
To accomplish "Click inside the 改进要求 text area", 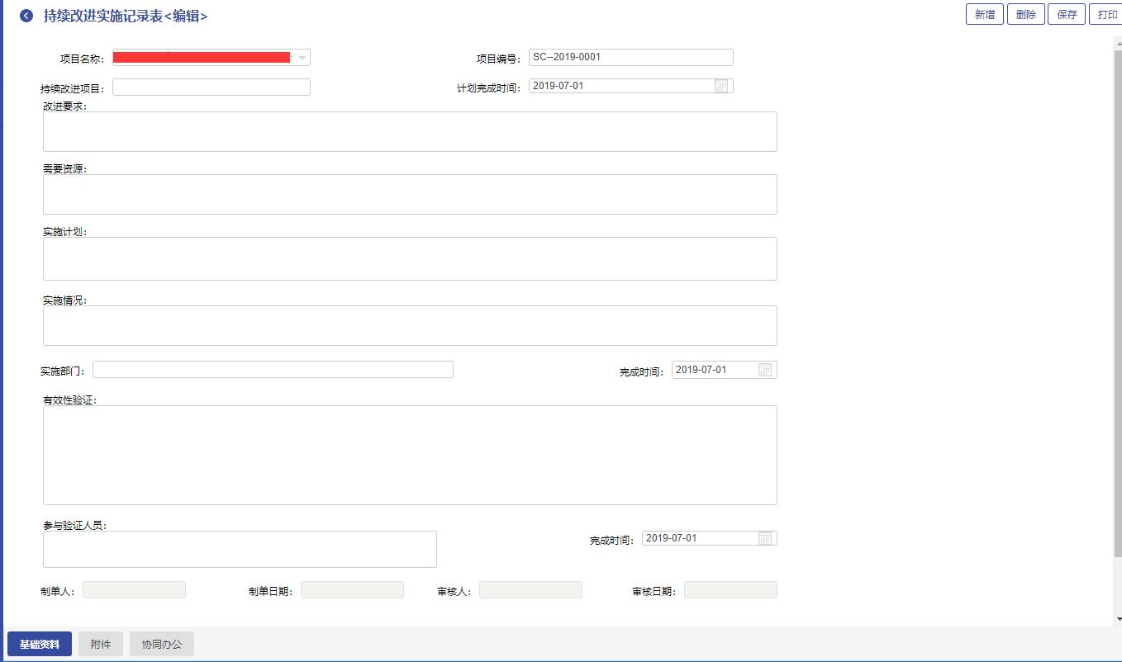I will [x=410, y=131].
